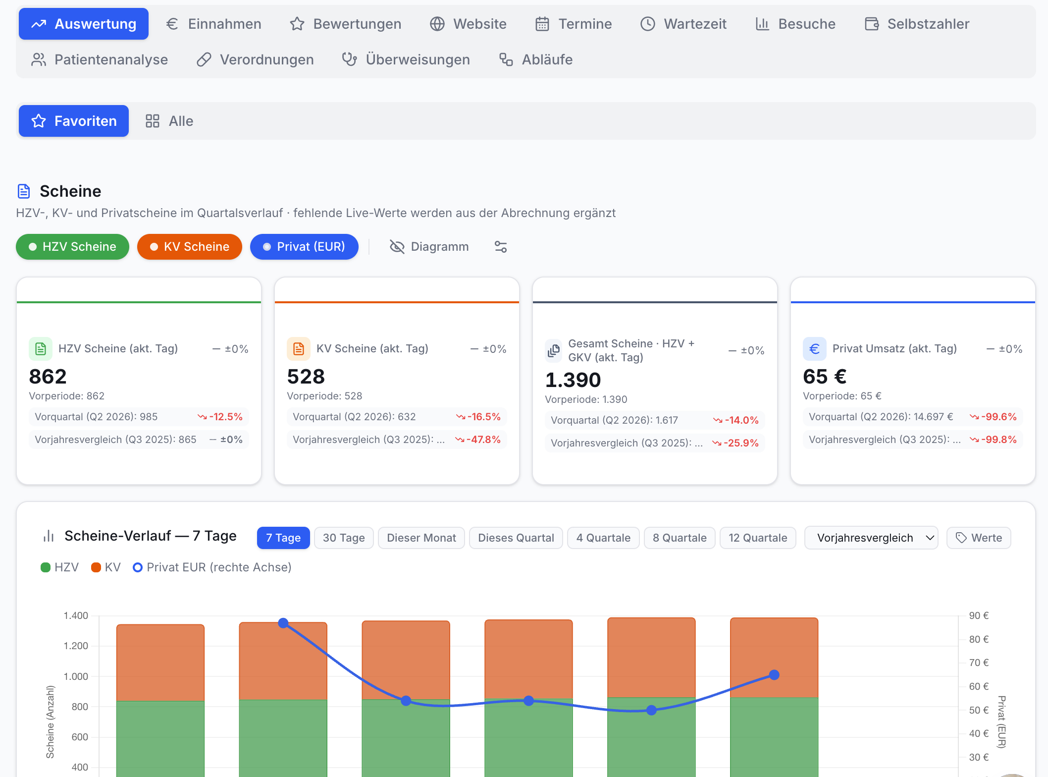Click the Scheine-Verlauf bar chart icon
This screenshot has height=777, width=1048.
[x=49, y=536]
